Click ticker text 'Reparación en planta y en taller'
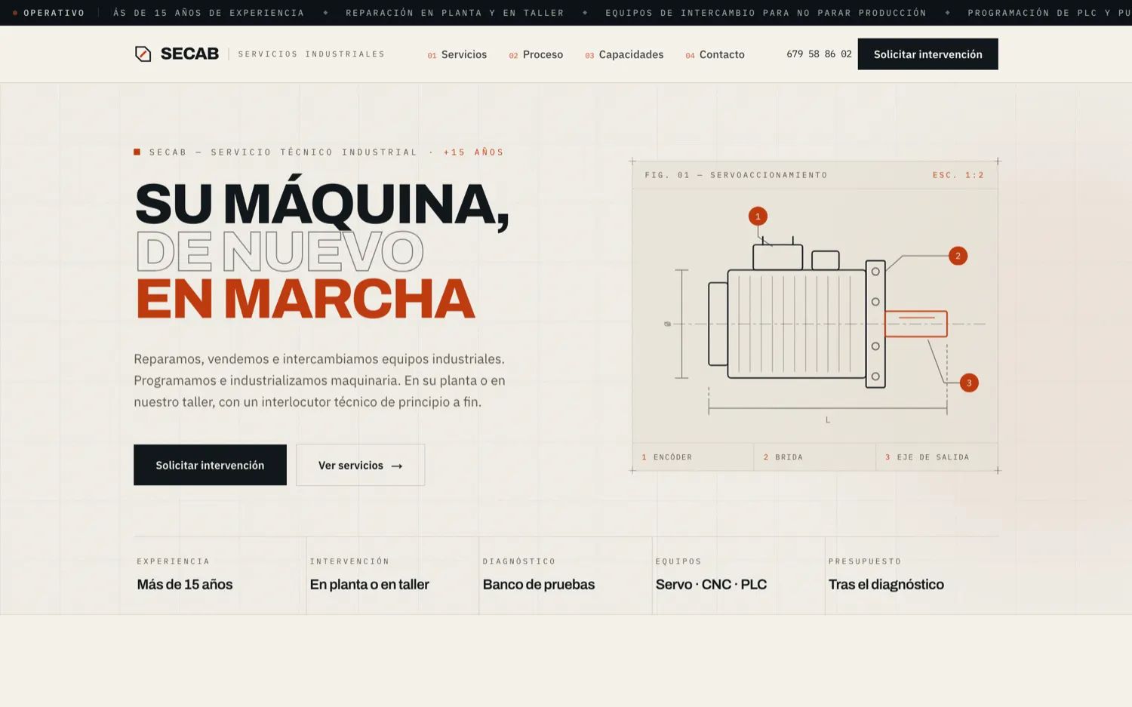The height and width of the screenshot is (707, 1132). point(455,13)
